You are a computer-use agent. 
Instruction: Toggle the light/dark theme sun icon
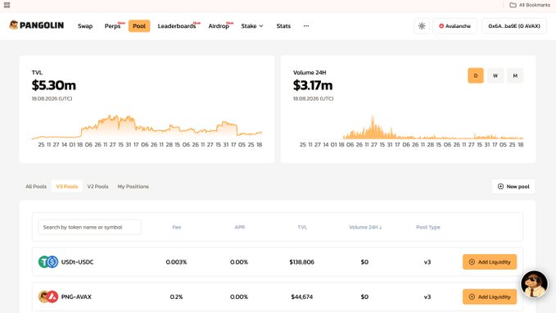pos(422,26)
